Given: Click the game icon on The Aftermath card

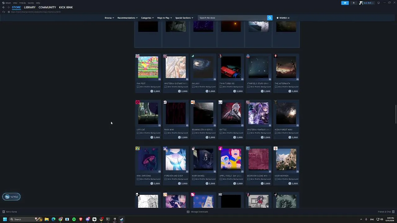Looking at the screenshot, I should (x=275, y=56).
